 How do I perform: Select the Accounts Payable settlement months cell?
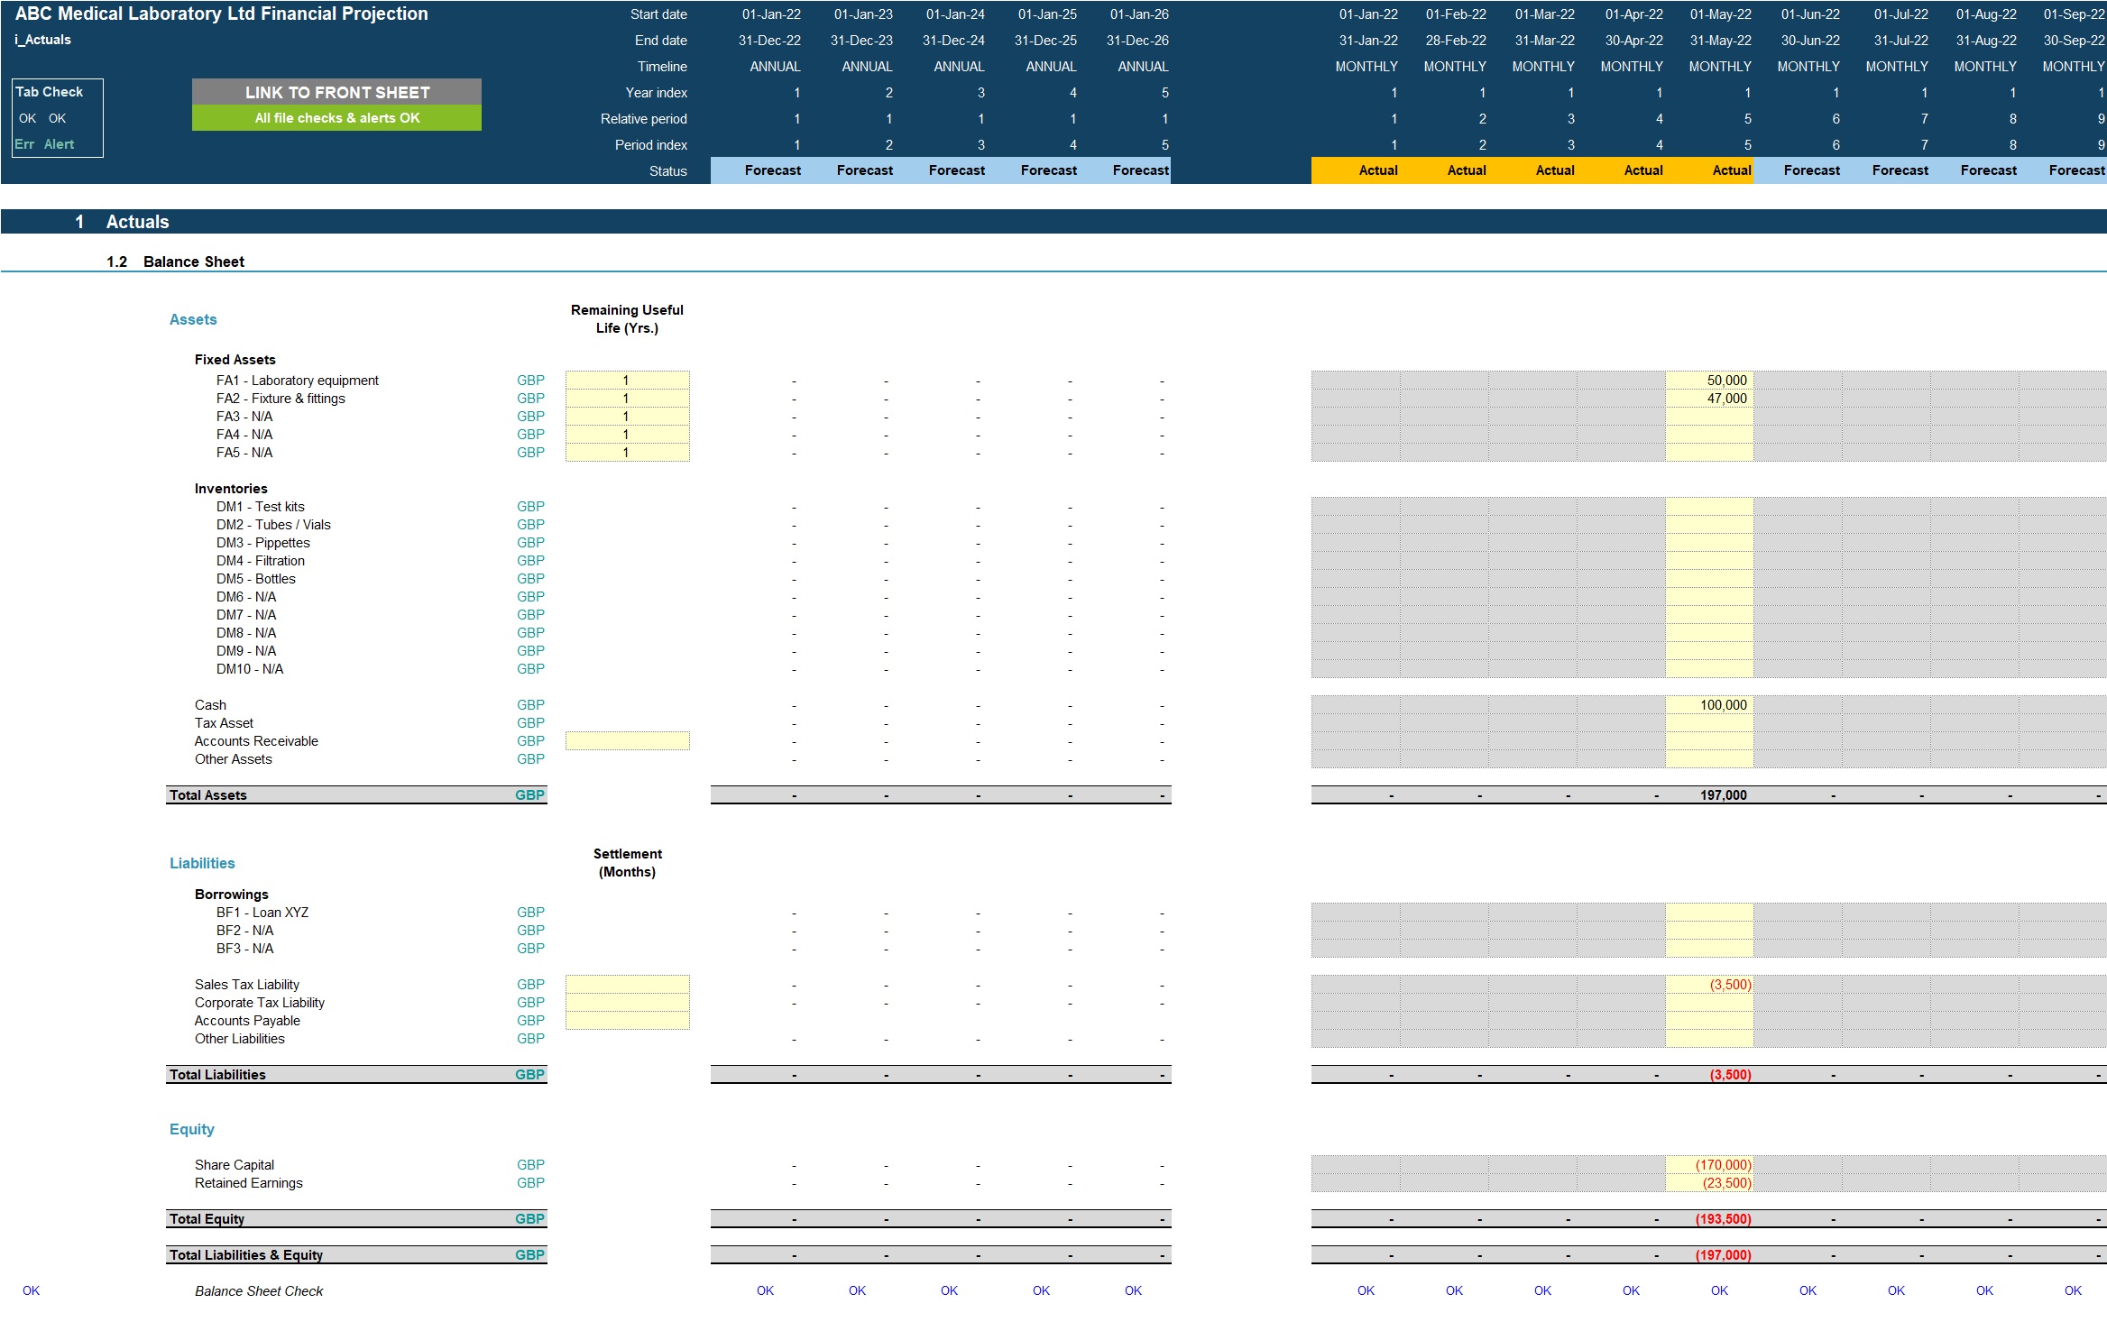pyautogui.click(x=627, y=1021)
